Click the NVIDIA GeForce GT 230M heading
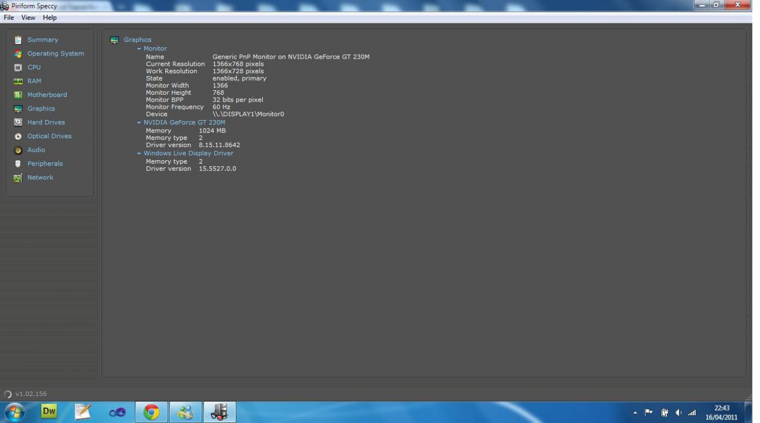Screen dimensions: 760x423 [184, 122]
